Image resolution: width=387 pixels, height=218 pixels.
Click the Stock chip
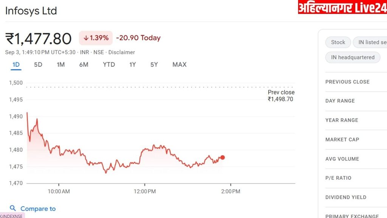(338, 42)
